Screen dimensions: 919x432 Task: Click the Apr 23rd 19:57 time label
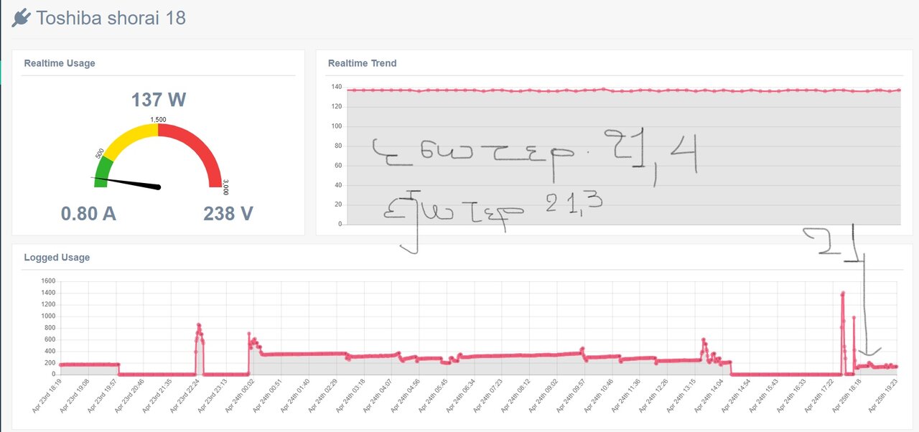click(103, 395)
